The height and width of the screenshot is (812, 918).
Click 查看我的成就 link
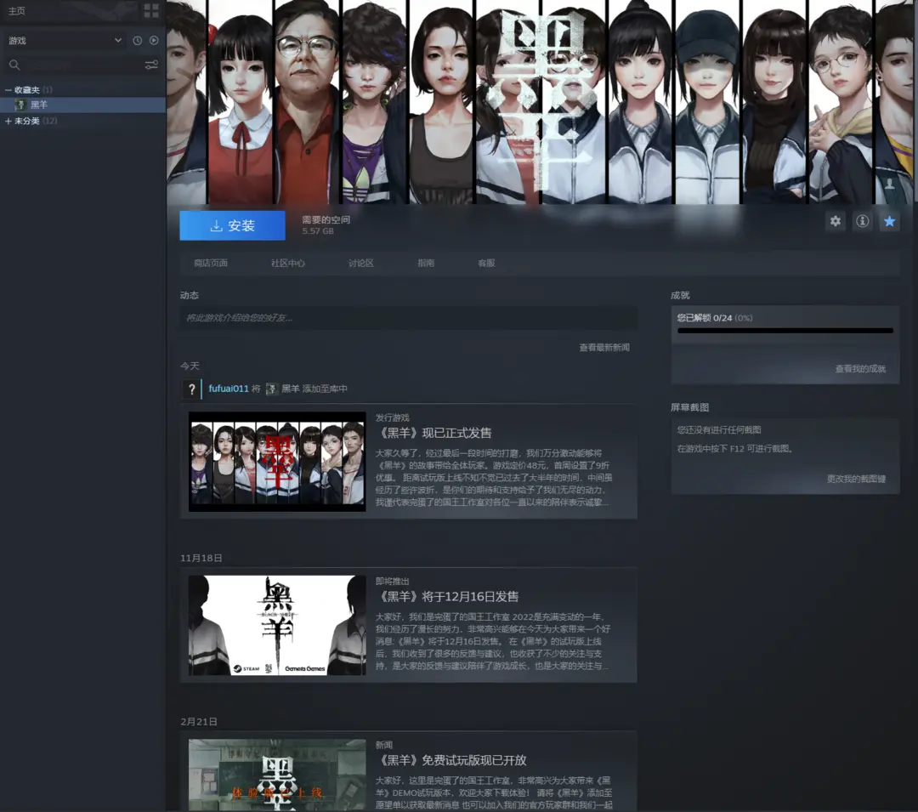(860, 369)
